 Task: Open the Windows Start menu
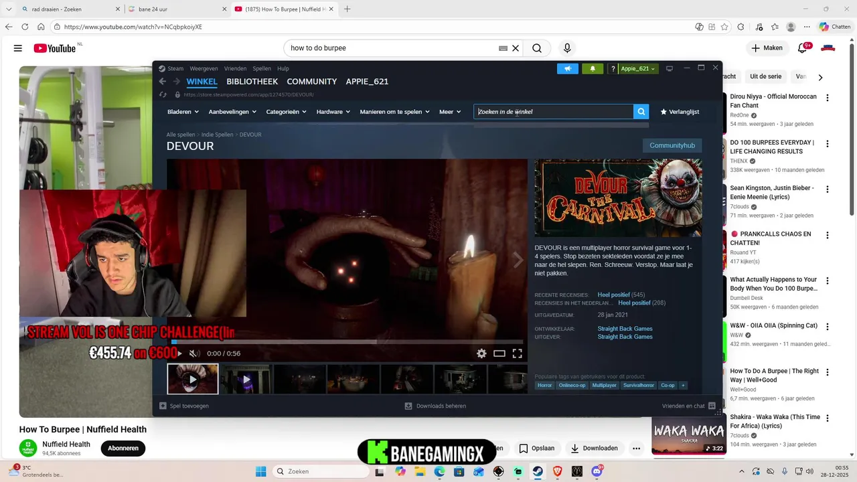260,471
